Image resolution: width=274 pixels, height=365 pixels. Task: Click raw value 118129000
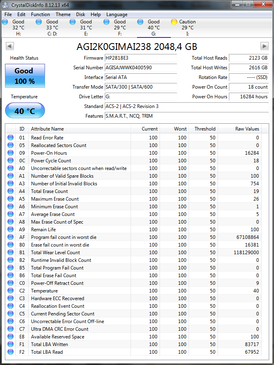246,253
